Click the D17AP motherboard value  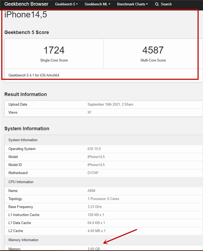coord(93,173)
